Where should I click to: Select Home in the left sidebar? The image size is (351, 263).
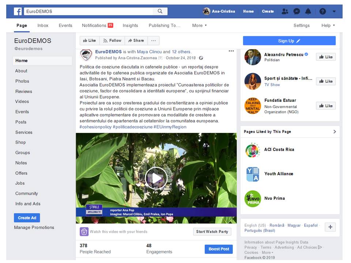(x=42, y=61)
